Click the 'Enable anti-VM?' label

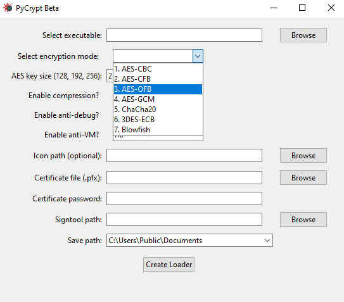(72, 135)
